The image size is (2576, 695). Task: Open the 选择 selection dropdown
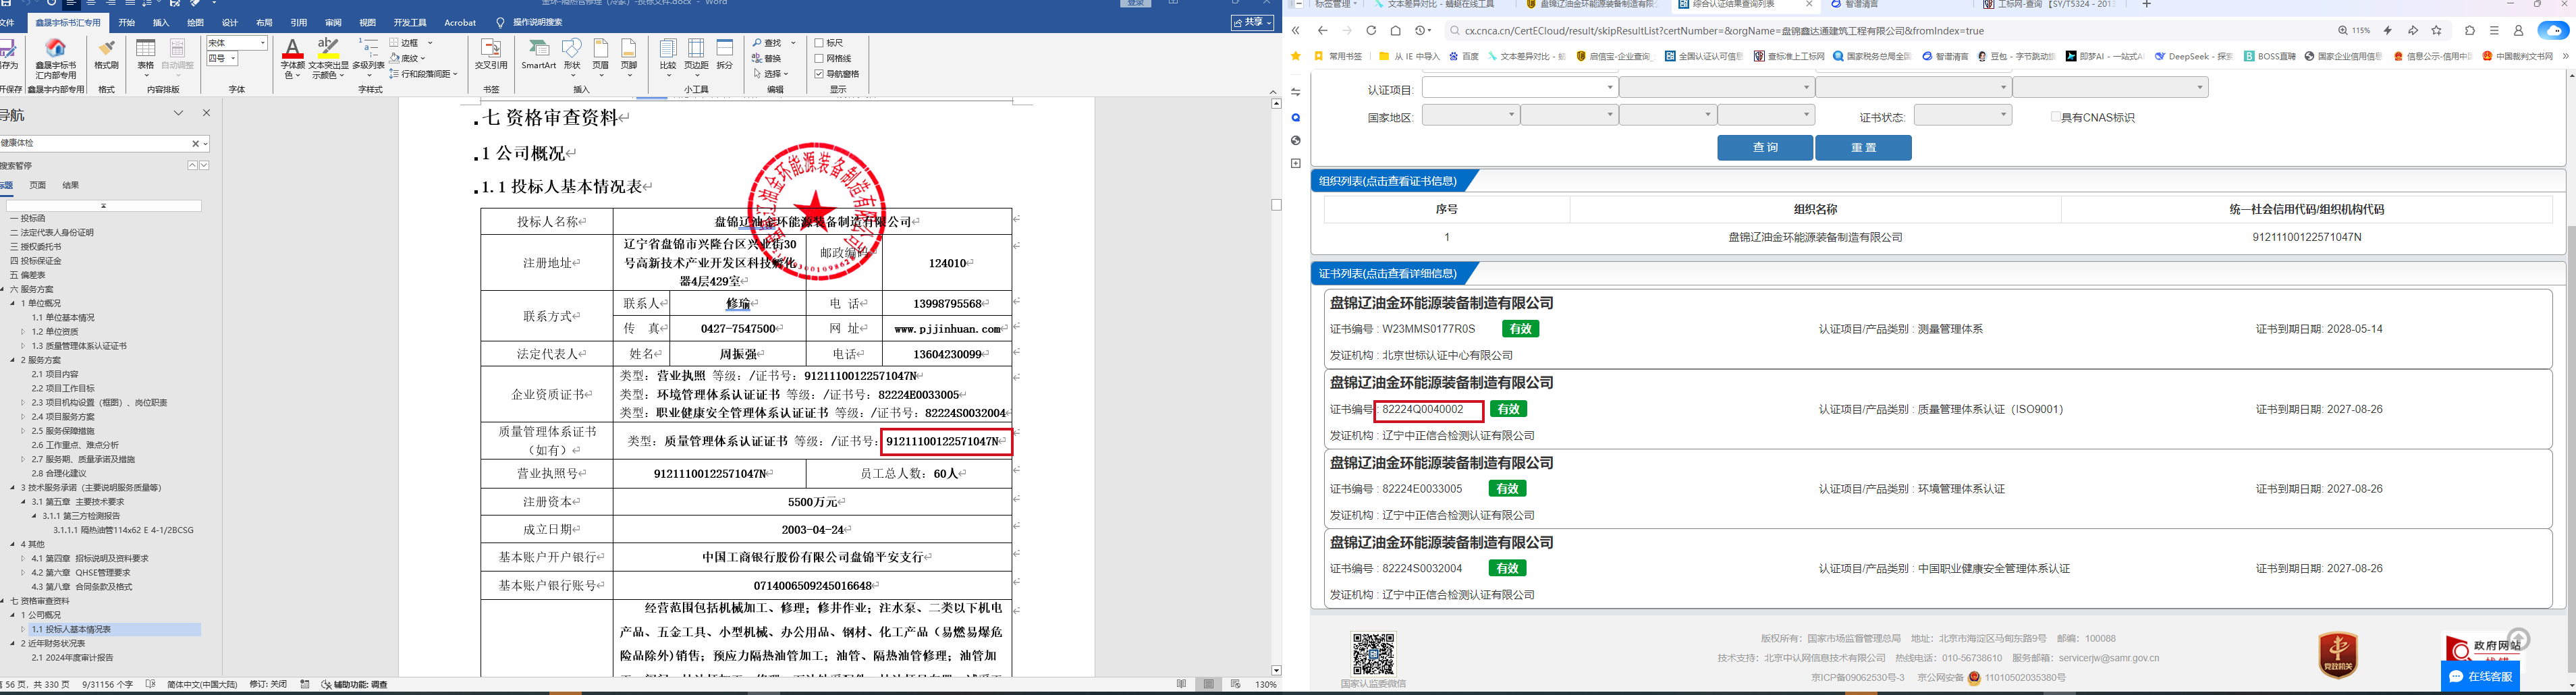(x=771, y=73)
